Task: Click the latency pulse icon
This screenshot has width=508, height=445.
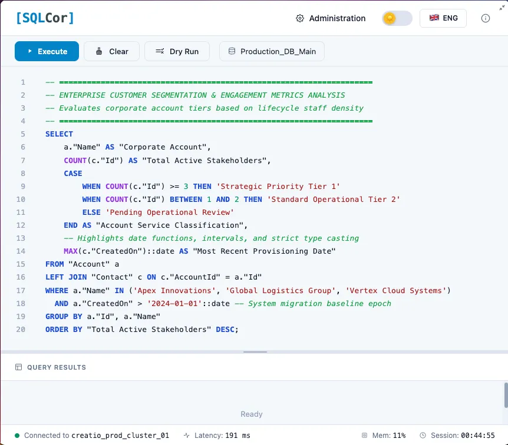Action: pos(187,436)
